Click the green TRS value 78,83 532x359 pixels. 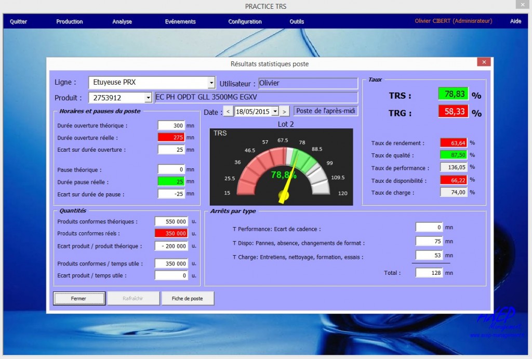tap(453, 94)
